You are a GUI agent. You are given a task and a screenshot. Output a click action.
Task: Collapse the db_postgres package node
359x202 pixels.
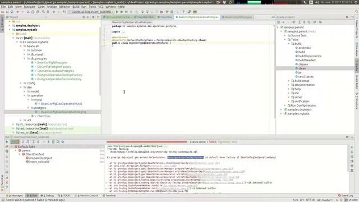pyautogui.click(x=25, y=58)
